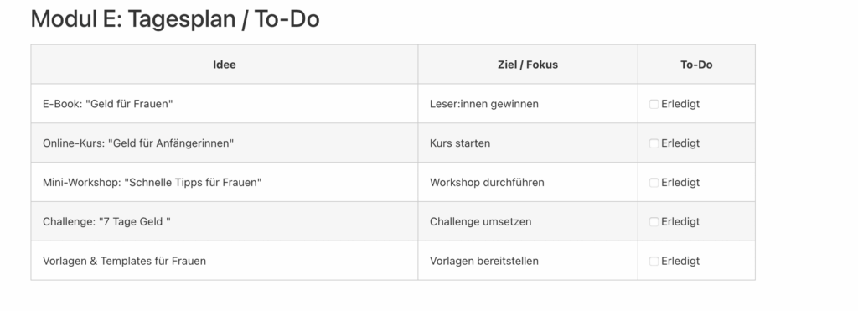
Task: Mark Mini-Workshop row as Erledigt
Action: coord(654,183)
